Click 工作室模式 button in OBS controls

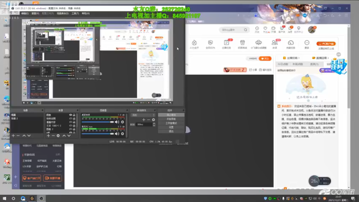171,123
